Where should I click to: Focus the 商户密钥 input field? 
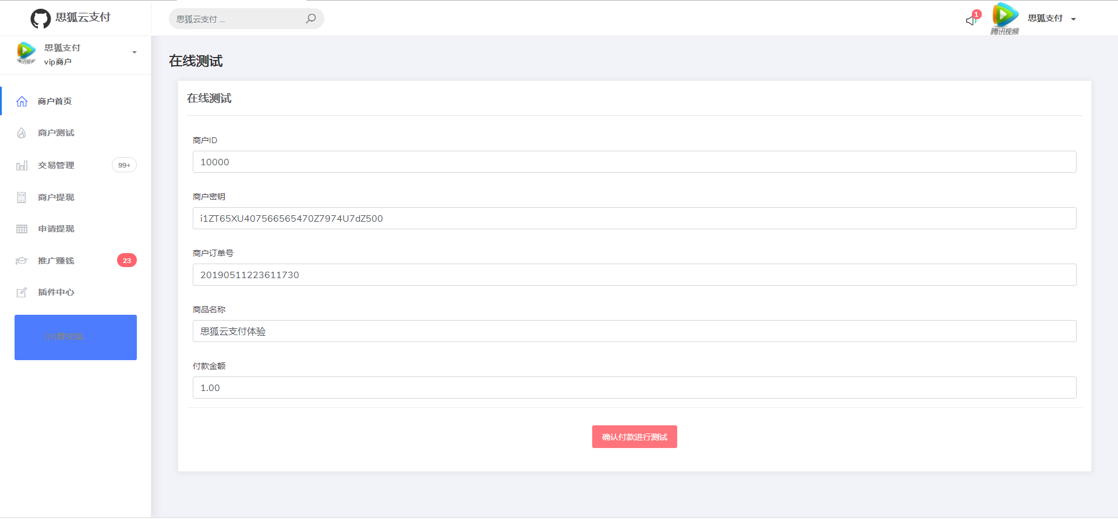coord(634,219)
